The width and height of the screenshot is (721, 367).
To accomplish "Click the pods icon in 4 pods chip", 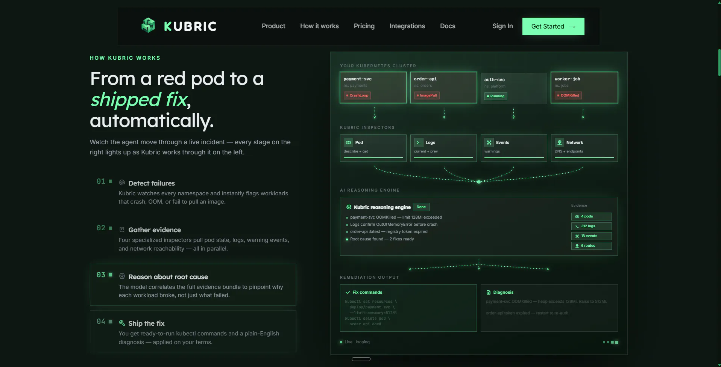I will (577, 216).
